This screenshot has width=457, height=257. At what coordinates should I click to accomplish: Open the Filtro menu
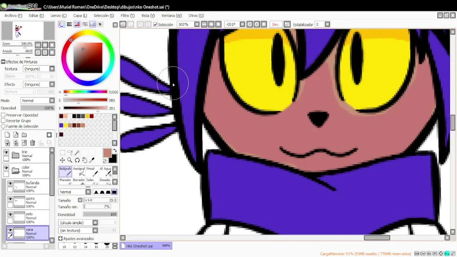127,15
